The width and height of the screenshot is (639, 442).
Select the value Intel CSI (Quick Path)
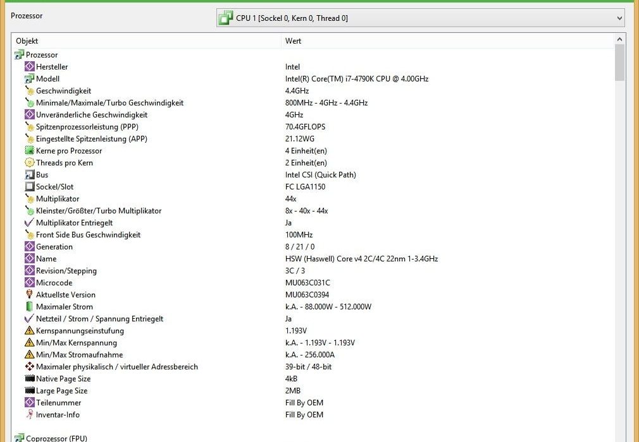(321, 174)
